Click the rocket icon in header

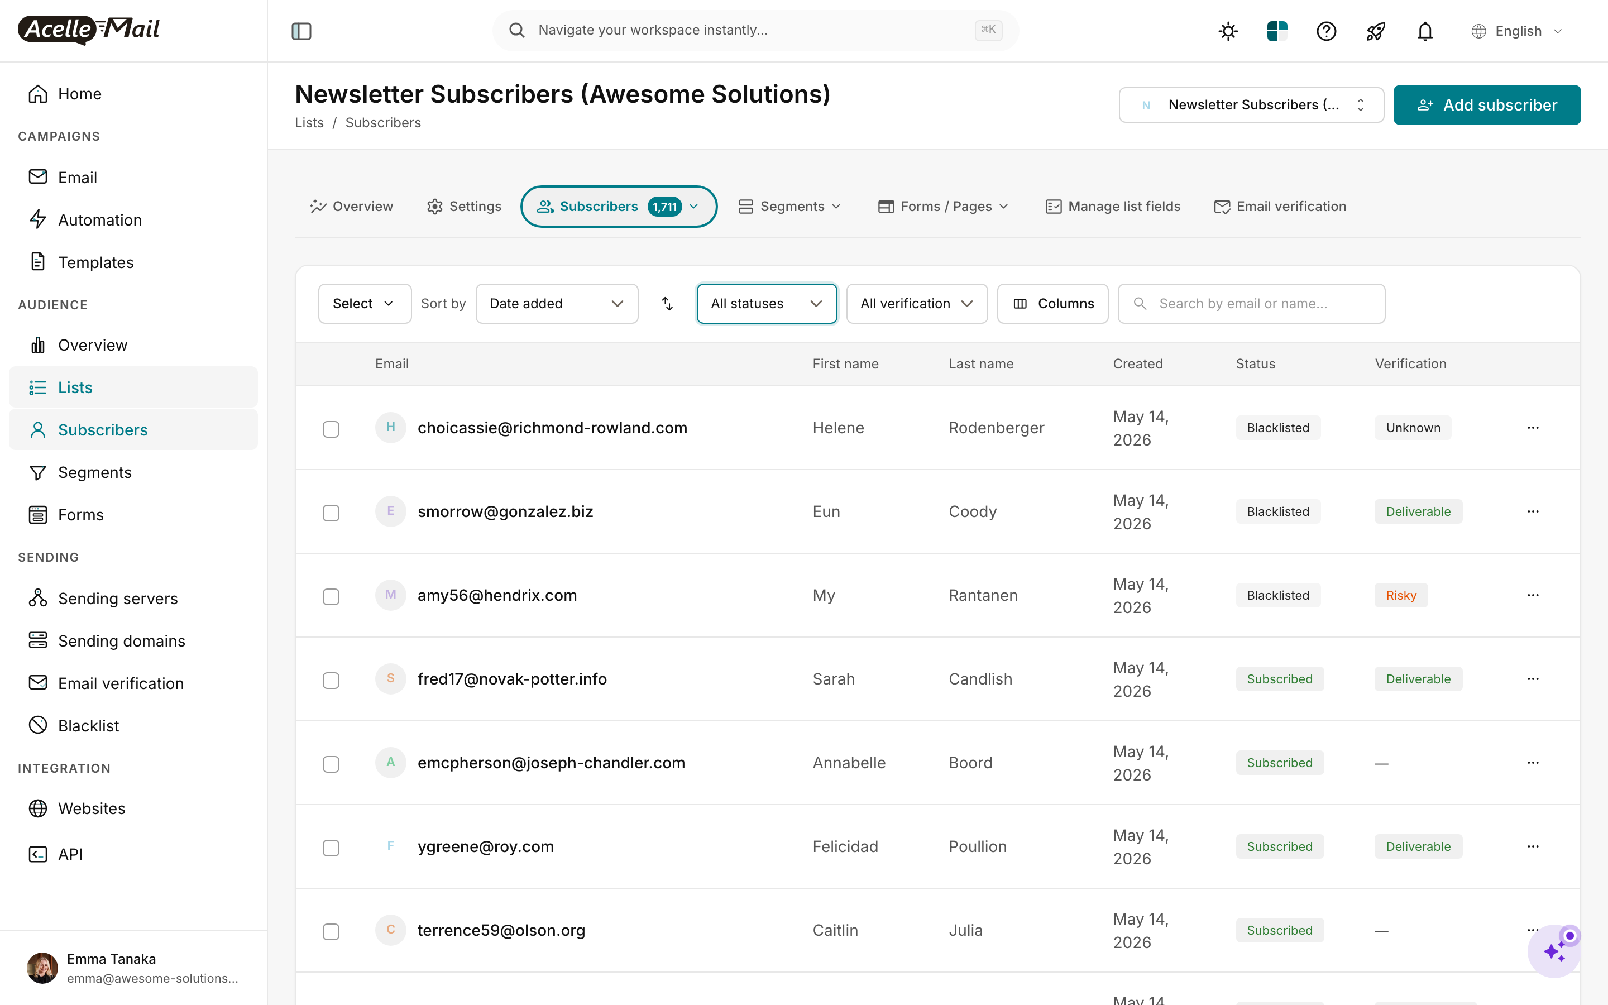[1375, 31]
